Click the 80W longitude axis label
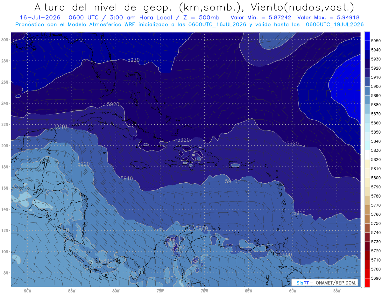 pos(116,291)
